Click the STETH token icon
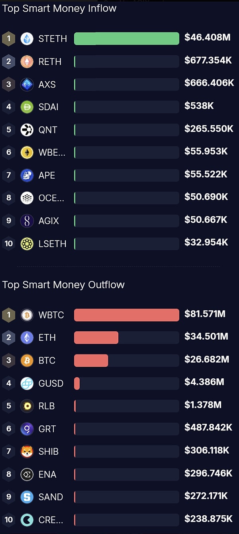Screen dimensions: 239x534 (27, 39)
